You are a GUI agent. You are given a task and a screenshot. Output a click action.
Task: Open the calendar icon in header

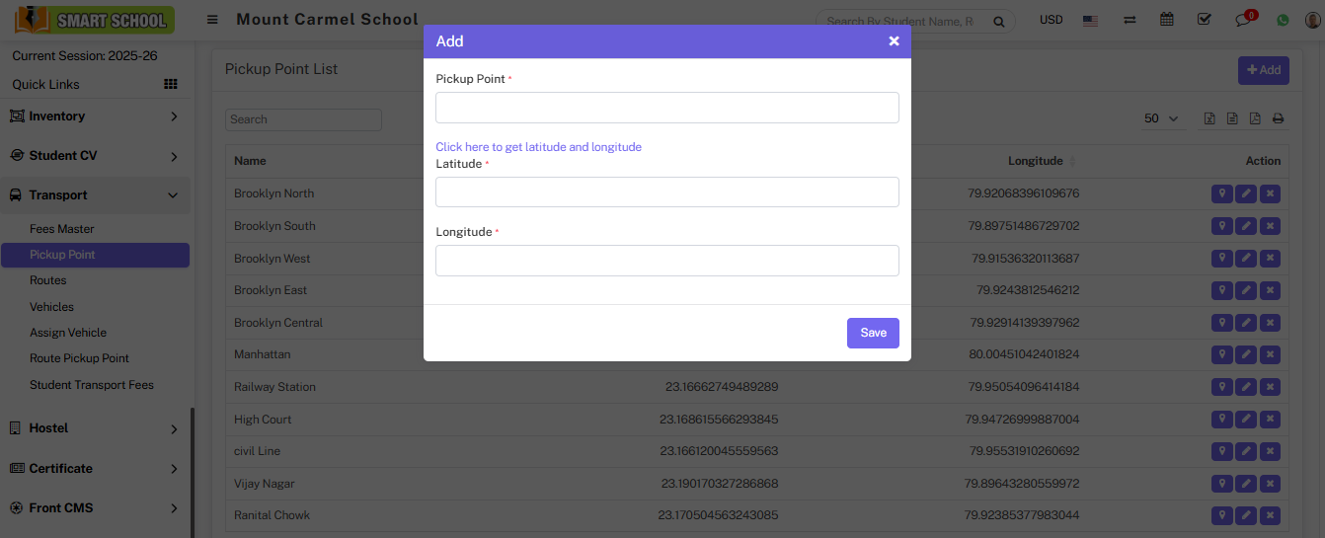point(1167,20)
